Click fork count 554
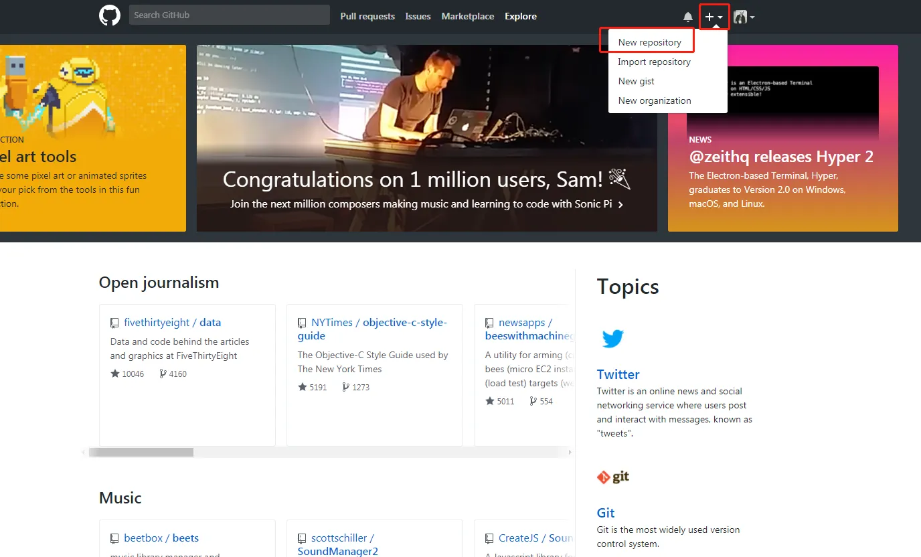The image size is (921, 557). click(x=541, y=401)
